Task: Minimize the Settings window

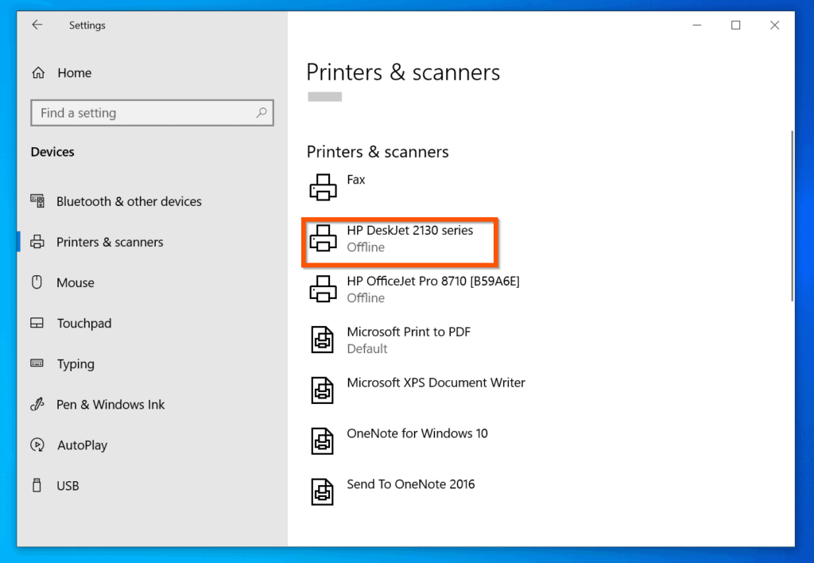Action: [696, 25]
